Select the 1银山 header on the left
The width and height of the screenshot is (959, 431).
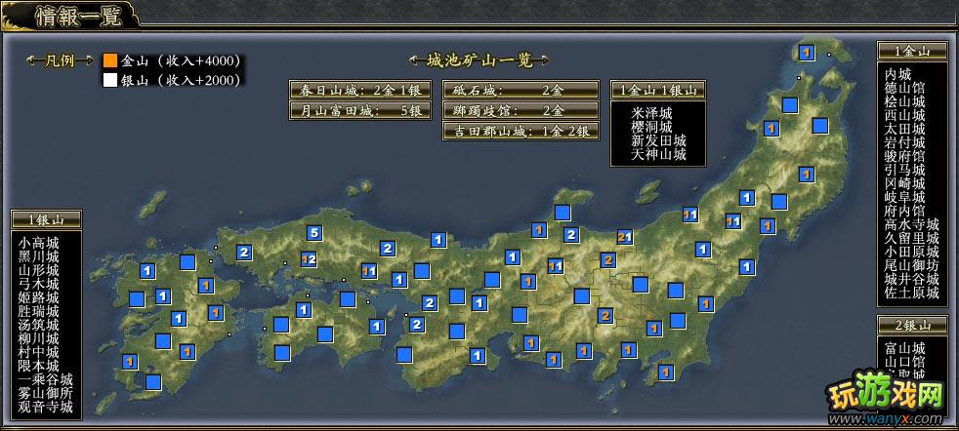tap(46, 218)
